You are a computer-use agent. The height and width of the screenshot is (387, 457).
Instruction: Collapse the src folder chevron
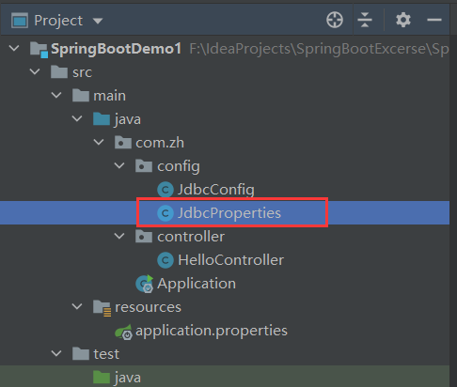pos(35,71)
